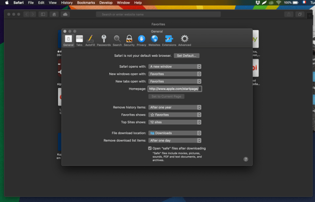315x202 pixels.
Task: Open AutoFill preferences pencil icon
Action: click(x=90, y=41)
